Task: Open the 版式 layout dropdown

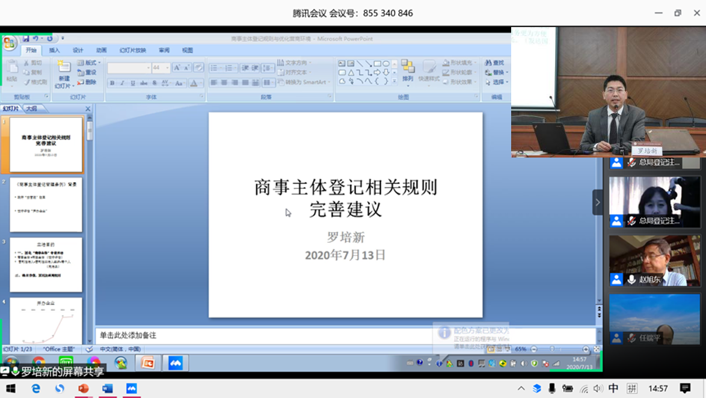Action: (x=89, y=63)
